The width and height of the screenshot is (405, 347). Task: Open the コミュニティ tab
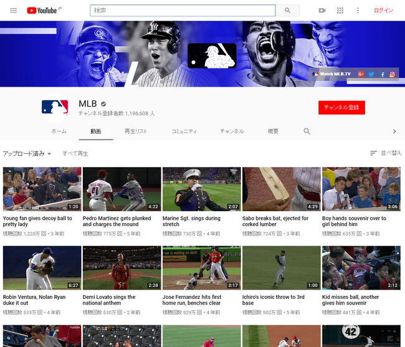click(x=184, y=131)
